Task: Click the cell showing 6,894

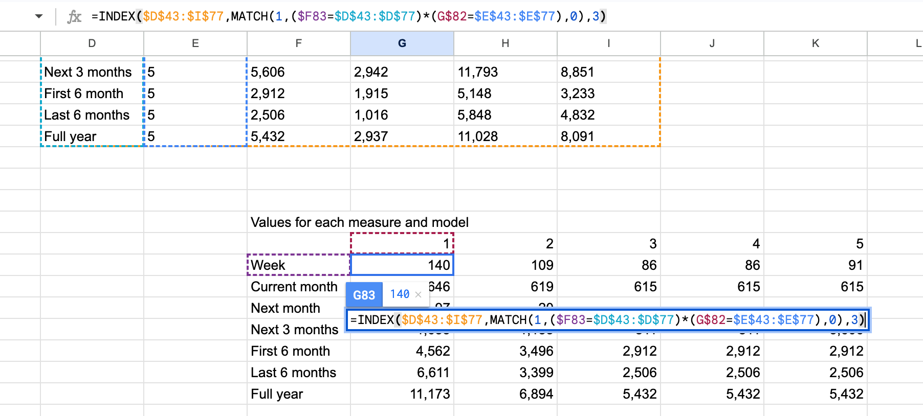Action: [505, 394]
